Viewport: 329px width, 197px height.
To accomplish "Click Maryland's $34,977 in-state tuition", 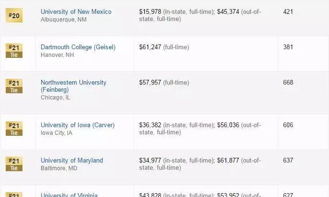I will [x=150, y=161].
